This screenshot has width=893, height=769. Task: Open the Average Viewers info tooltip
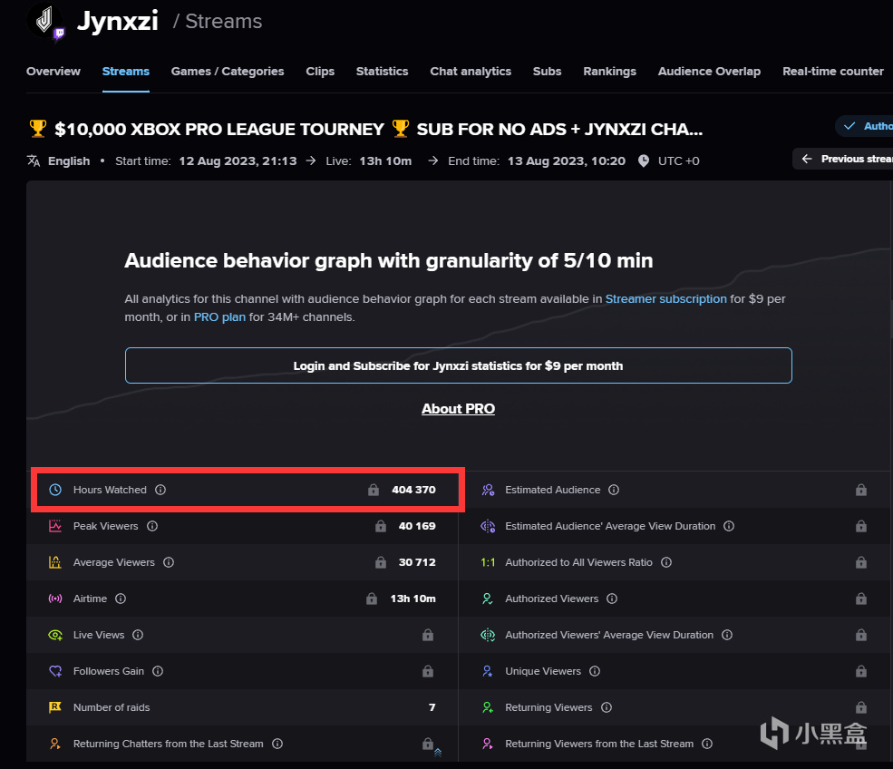tap(169, 562)
